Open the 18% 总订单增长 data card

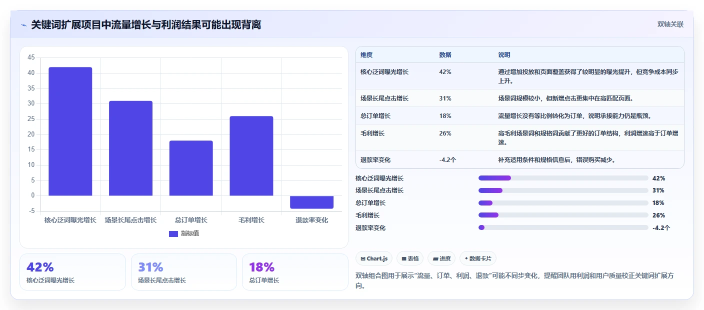point(295,272)
